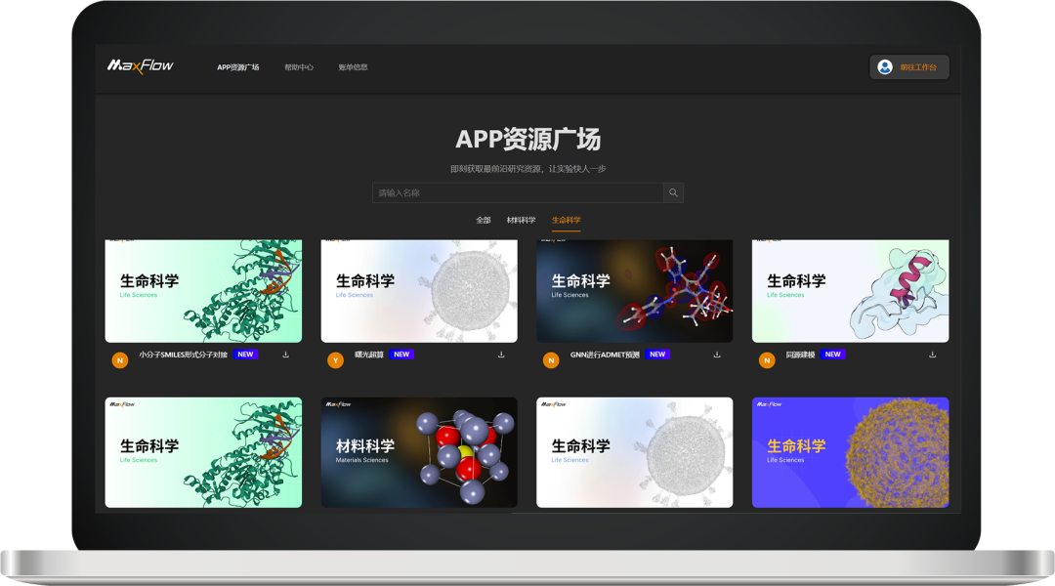Open 帮助中心 from the navigation bar
This screenshot has width=1055, height=586.
[301, 66]
